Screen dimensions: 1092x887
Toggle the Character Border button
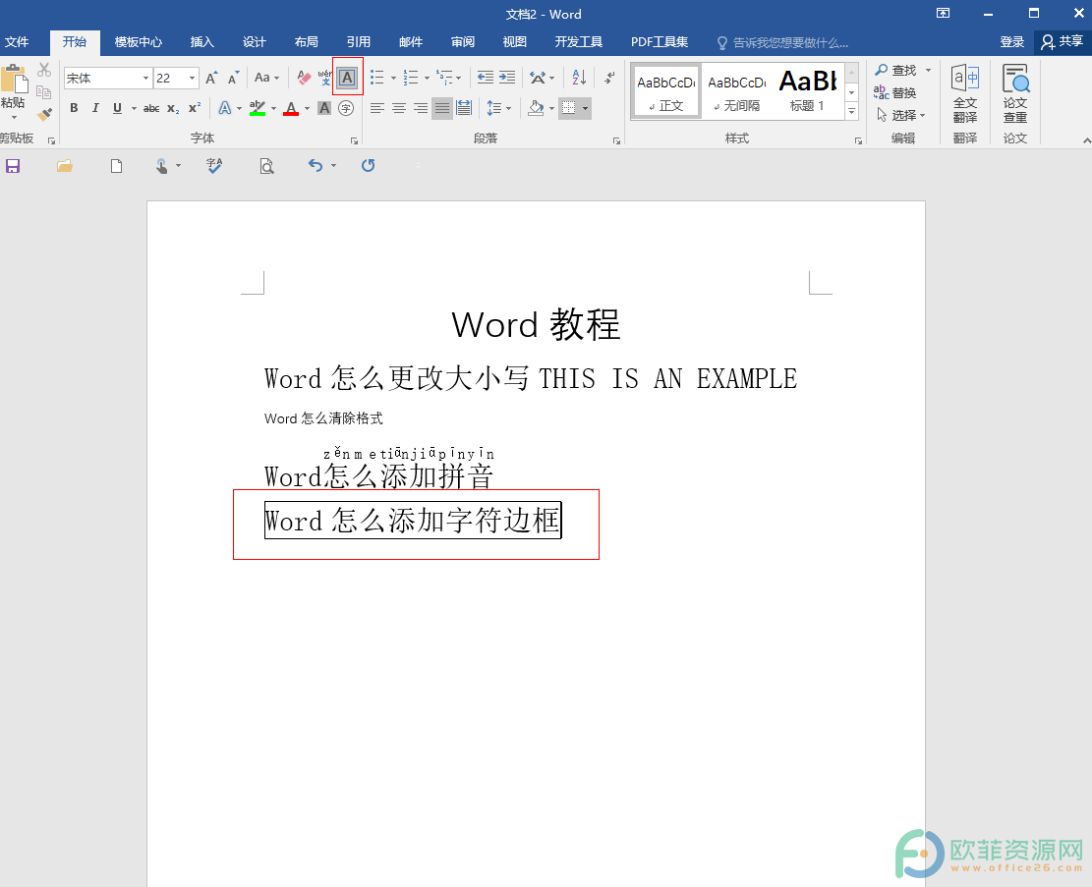click(x=348, y=78)
